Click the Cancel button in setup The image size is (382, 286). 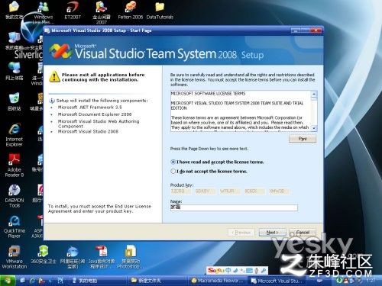tap(303, 233)
